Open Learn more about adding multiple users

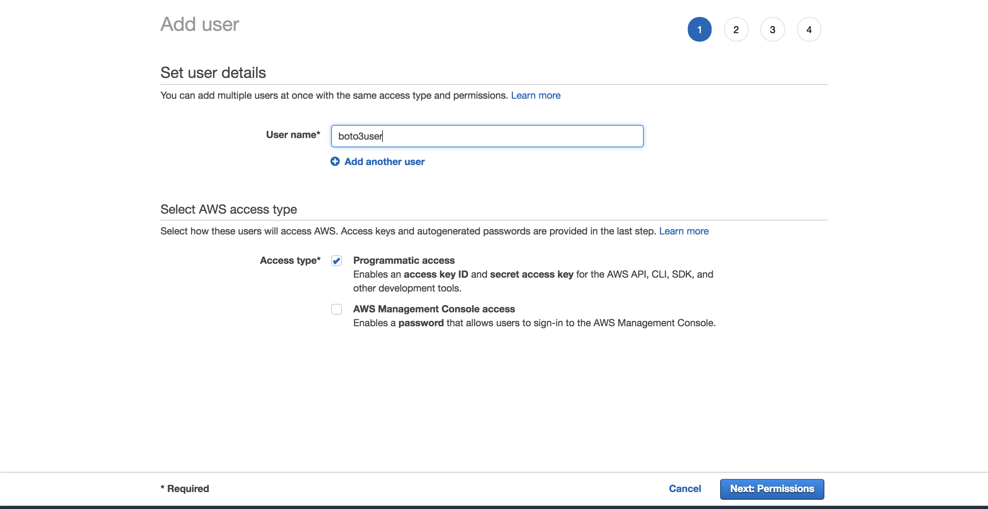tap(536, 95)
